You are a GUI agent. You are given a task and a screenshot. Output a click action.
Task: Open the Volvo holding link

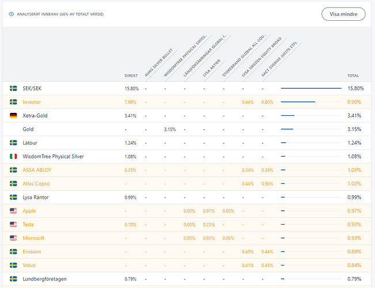coord(29,266)
